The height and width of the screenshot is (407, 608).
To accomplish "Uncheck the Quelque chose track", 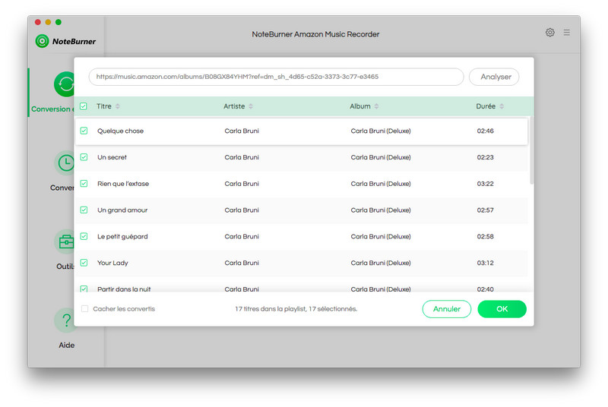I will pyautogui.click(x=84, y=131).
